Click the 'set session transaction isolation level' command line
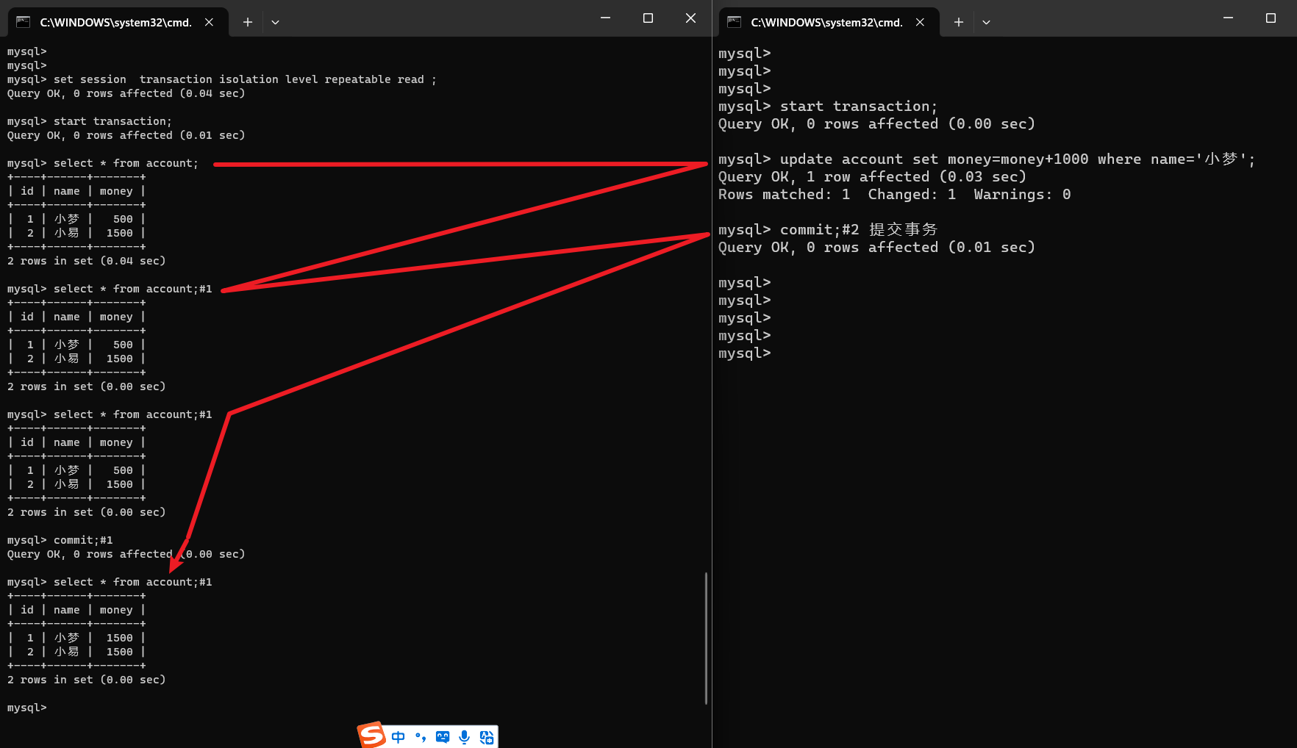Viewport: 1297px width, 748px height. (222, 79)
